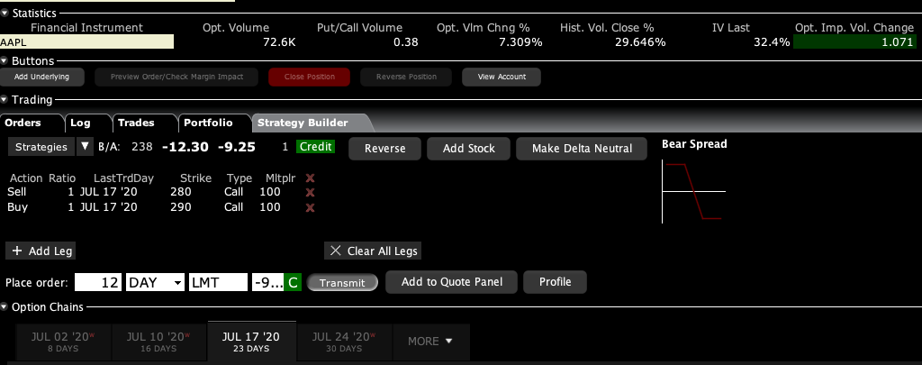The width and height of the screenshot is (922, 365).
Task: Click the red X in legs header
Action: pyautogui.click(x=311, y=178)
